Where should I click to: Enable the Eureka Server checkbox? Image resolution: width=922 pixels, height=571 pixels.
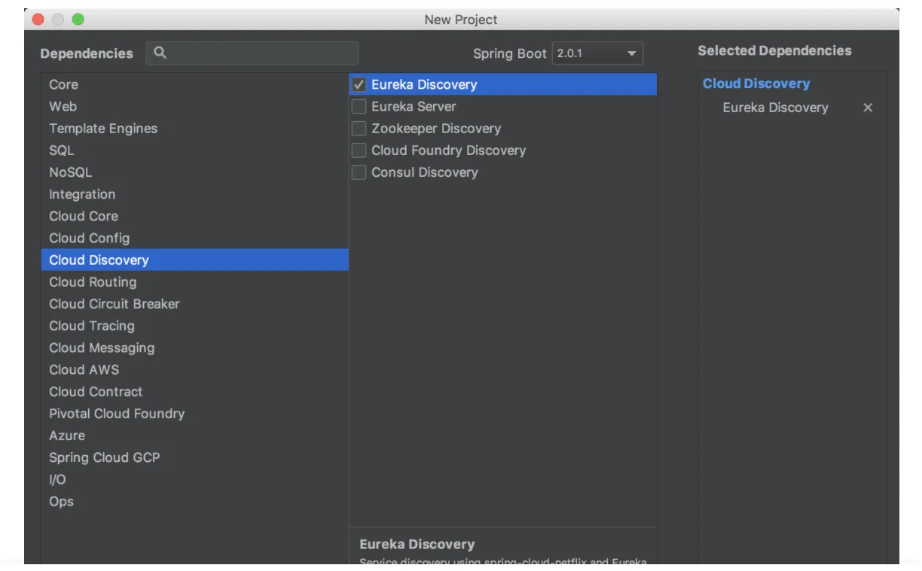(x=359, y=107)
